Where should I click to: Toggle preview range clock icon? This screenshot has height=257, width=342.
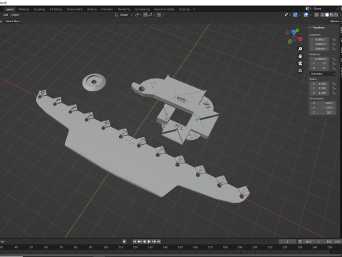pos(300,241)
